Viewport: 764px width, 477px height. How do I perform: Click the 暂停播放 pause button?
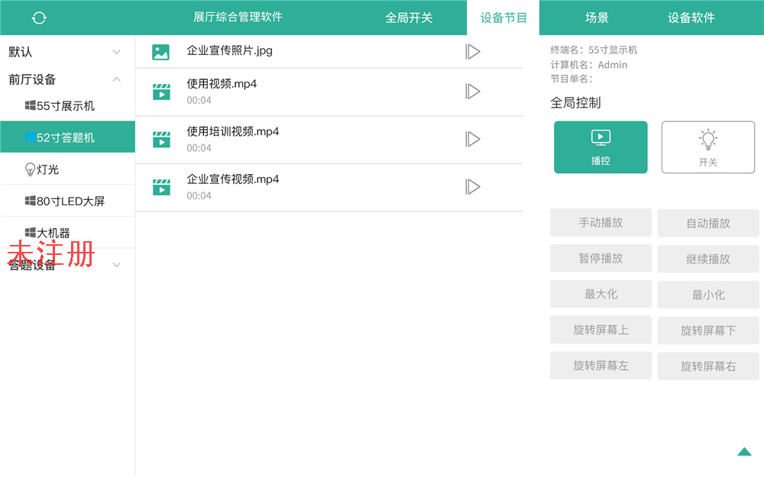tap(601, 259)
